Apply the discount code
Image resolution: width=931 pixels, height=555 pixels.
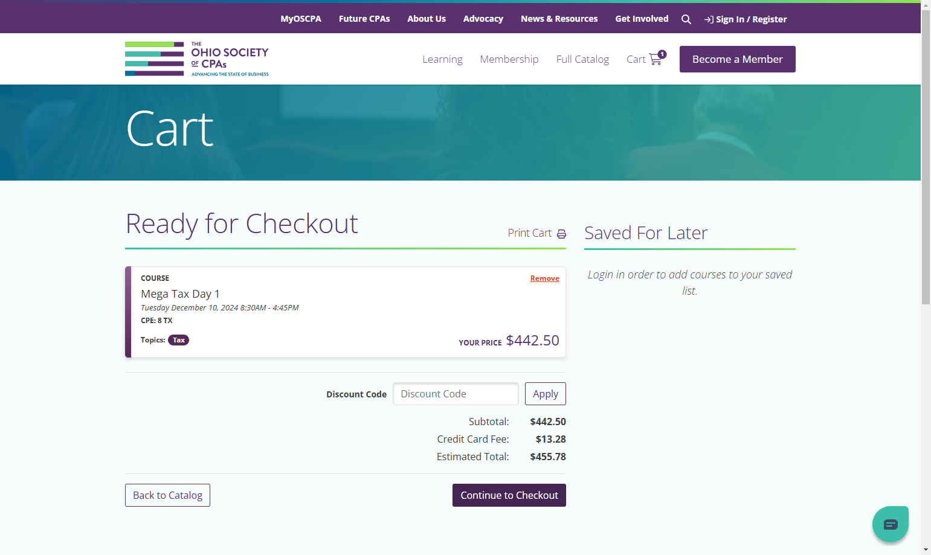pyautogui.click(x=546, y=394)
